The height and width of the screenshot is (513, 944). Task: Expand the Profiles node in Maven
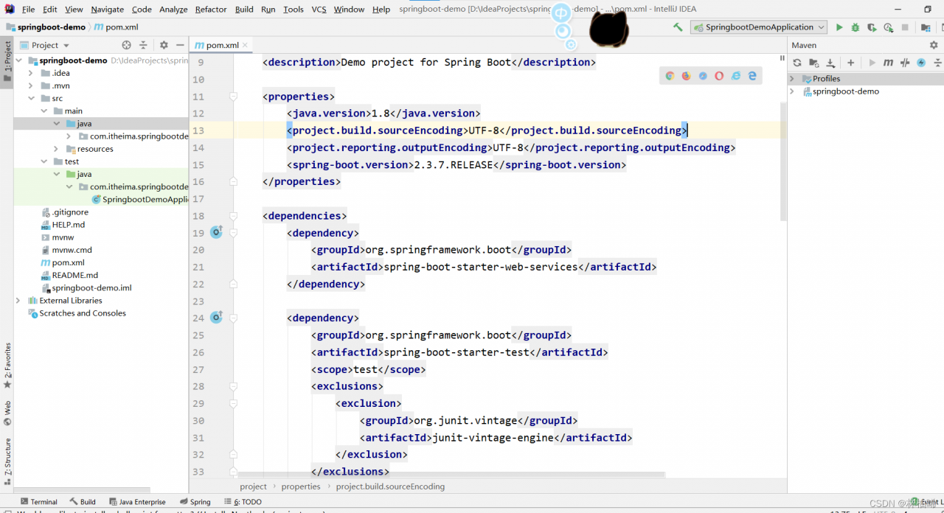point(792,78)
